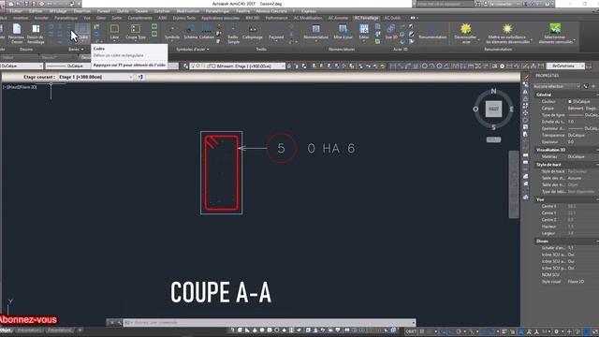Image resolution: width=599 pixels, height=337 pixels.
Task: Click the Abonnez-vous label
Action: (x=28, y=319)
